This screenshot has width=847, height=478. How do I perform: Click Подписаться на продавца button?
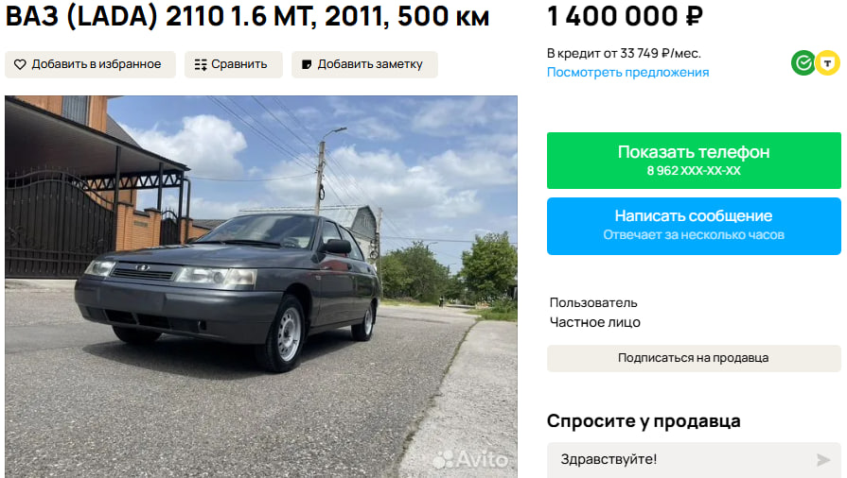[x=694, y=358]
